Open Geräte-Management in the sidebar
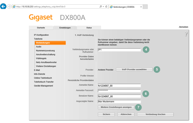Screen dimensions: 193x123 tap(44, 86)
